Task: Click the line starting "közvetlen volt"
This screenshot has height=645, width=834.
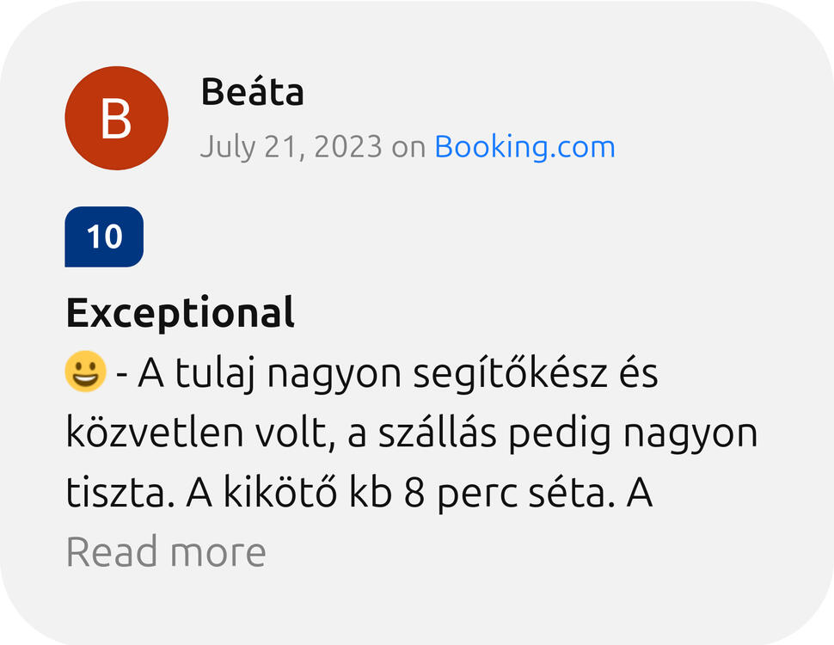Action: point(411,434)
